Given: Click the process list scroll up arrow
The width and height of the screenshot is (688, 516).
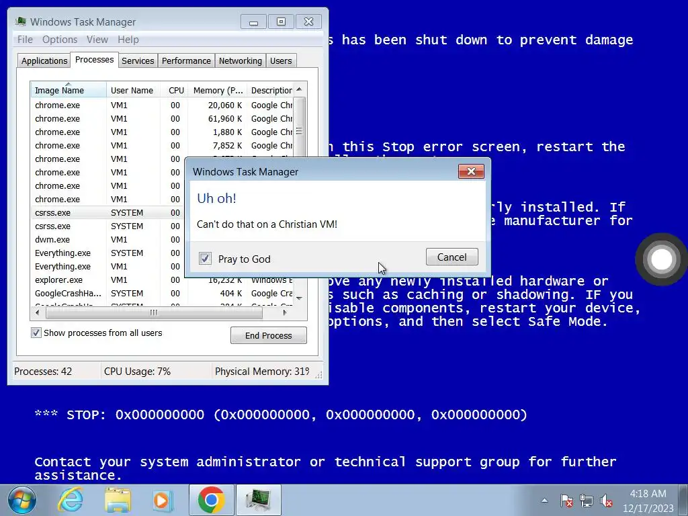Looking at the screenshot, I should pos(299,89).
